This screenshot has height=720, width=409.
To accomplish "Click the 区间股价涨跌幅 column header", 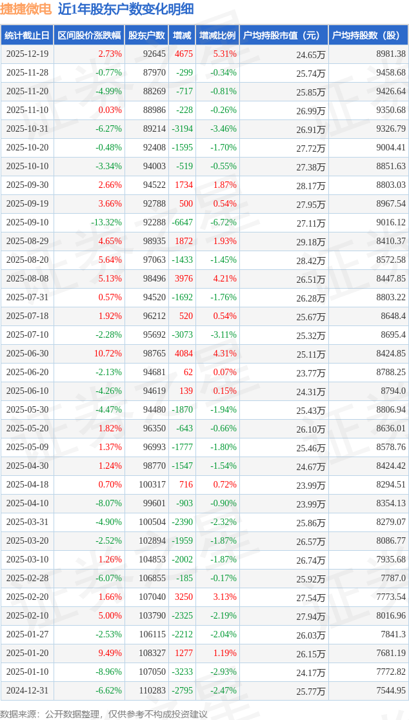I will click(88, 36).
